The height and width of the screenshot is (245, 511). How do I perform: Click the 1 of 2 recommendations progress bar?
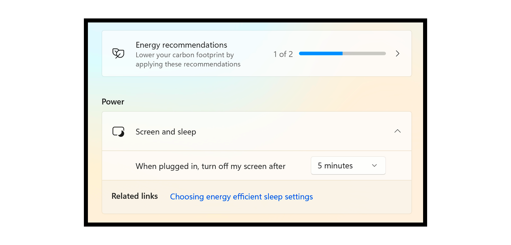tap(342, 53)
